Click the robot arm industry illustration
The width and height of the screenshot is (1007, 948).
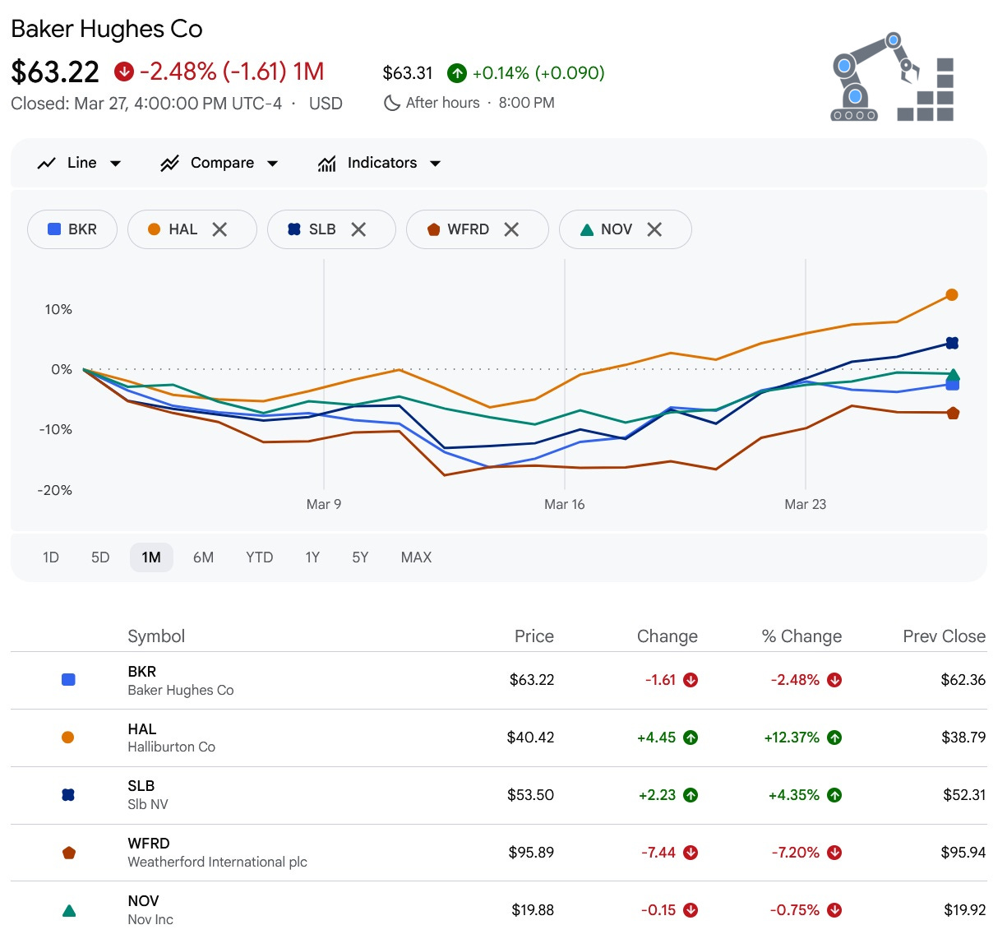coord(892,76)
